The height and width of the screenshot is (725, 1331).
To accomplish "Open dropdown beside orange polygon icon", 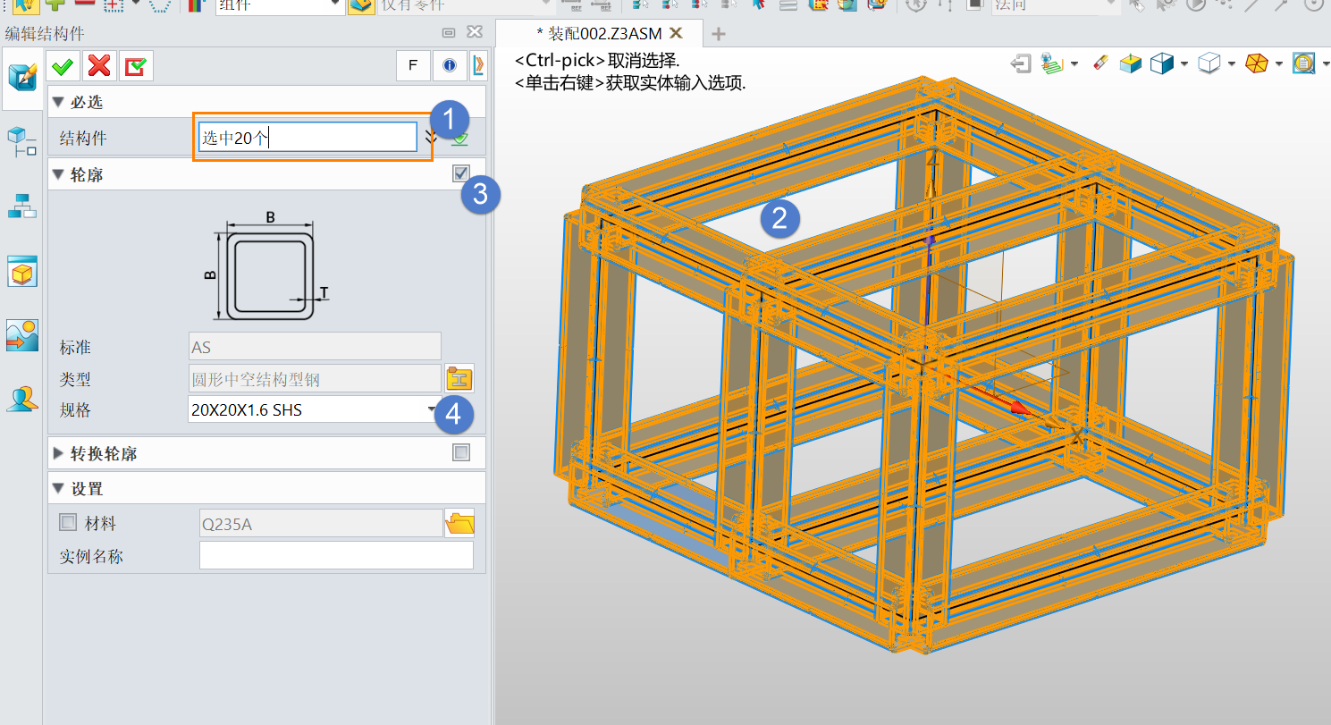I will [x=1280, y=63].
